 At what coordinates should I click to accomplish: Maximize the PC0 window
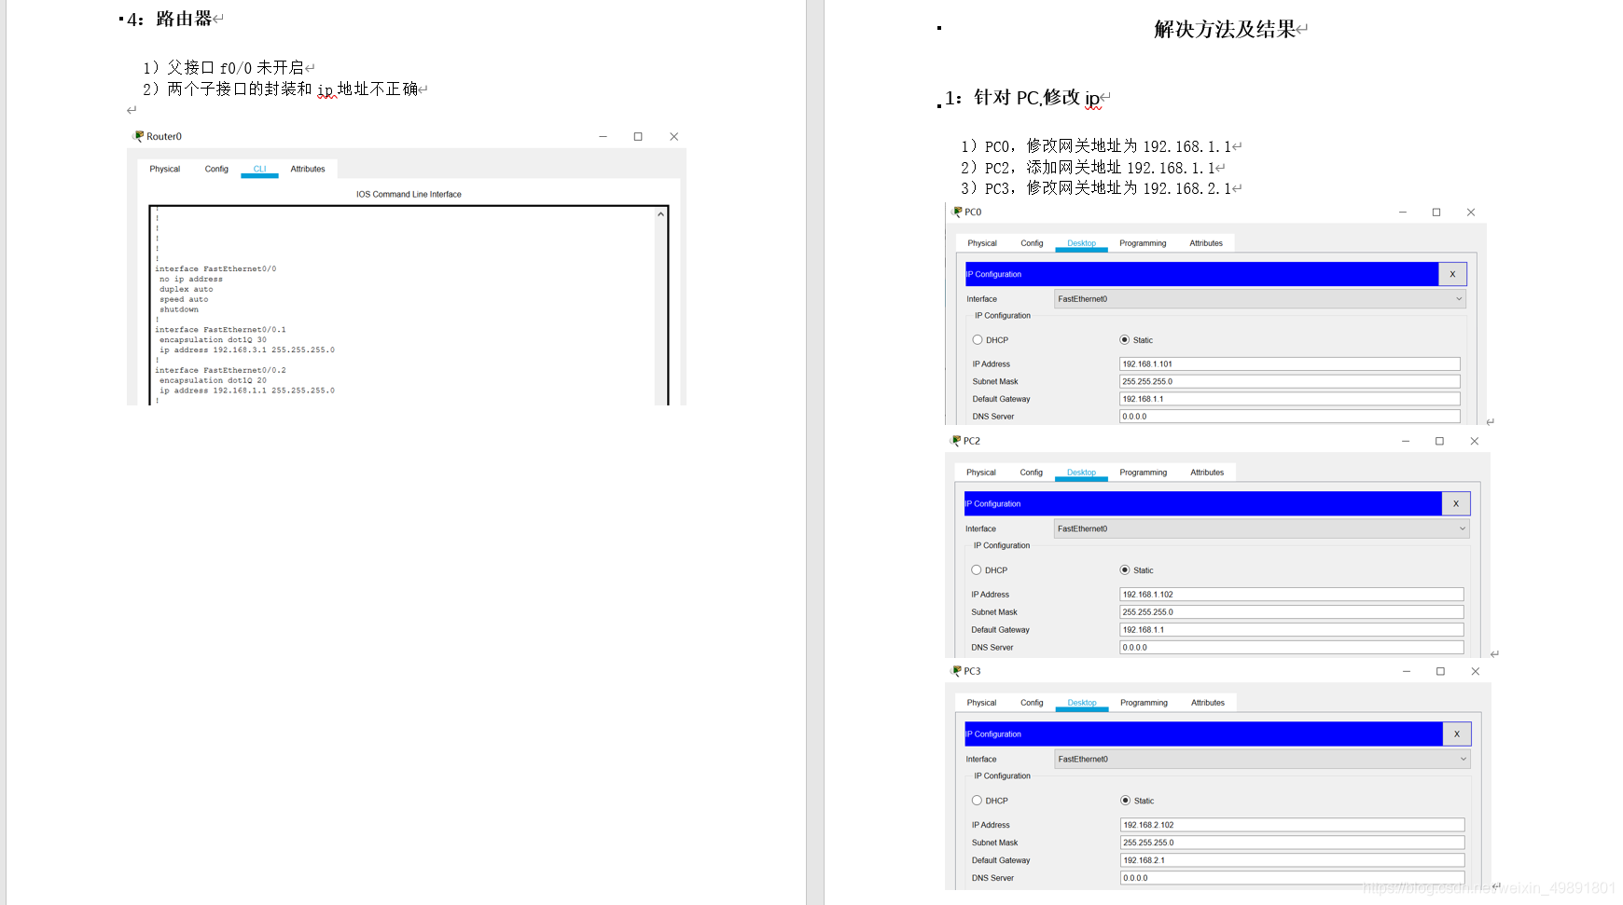[1436, 213]
